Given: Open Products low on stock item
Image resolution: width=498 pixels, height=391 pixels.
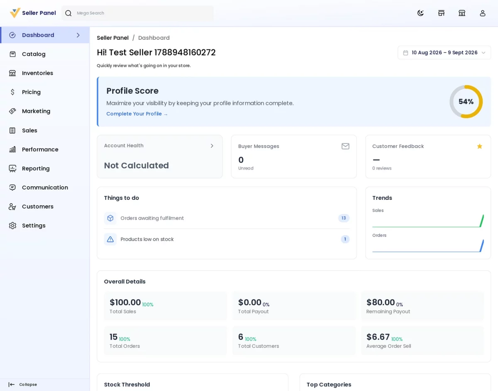Looking at the screenshot, I should (227, 239).
